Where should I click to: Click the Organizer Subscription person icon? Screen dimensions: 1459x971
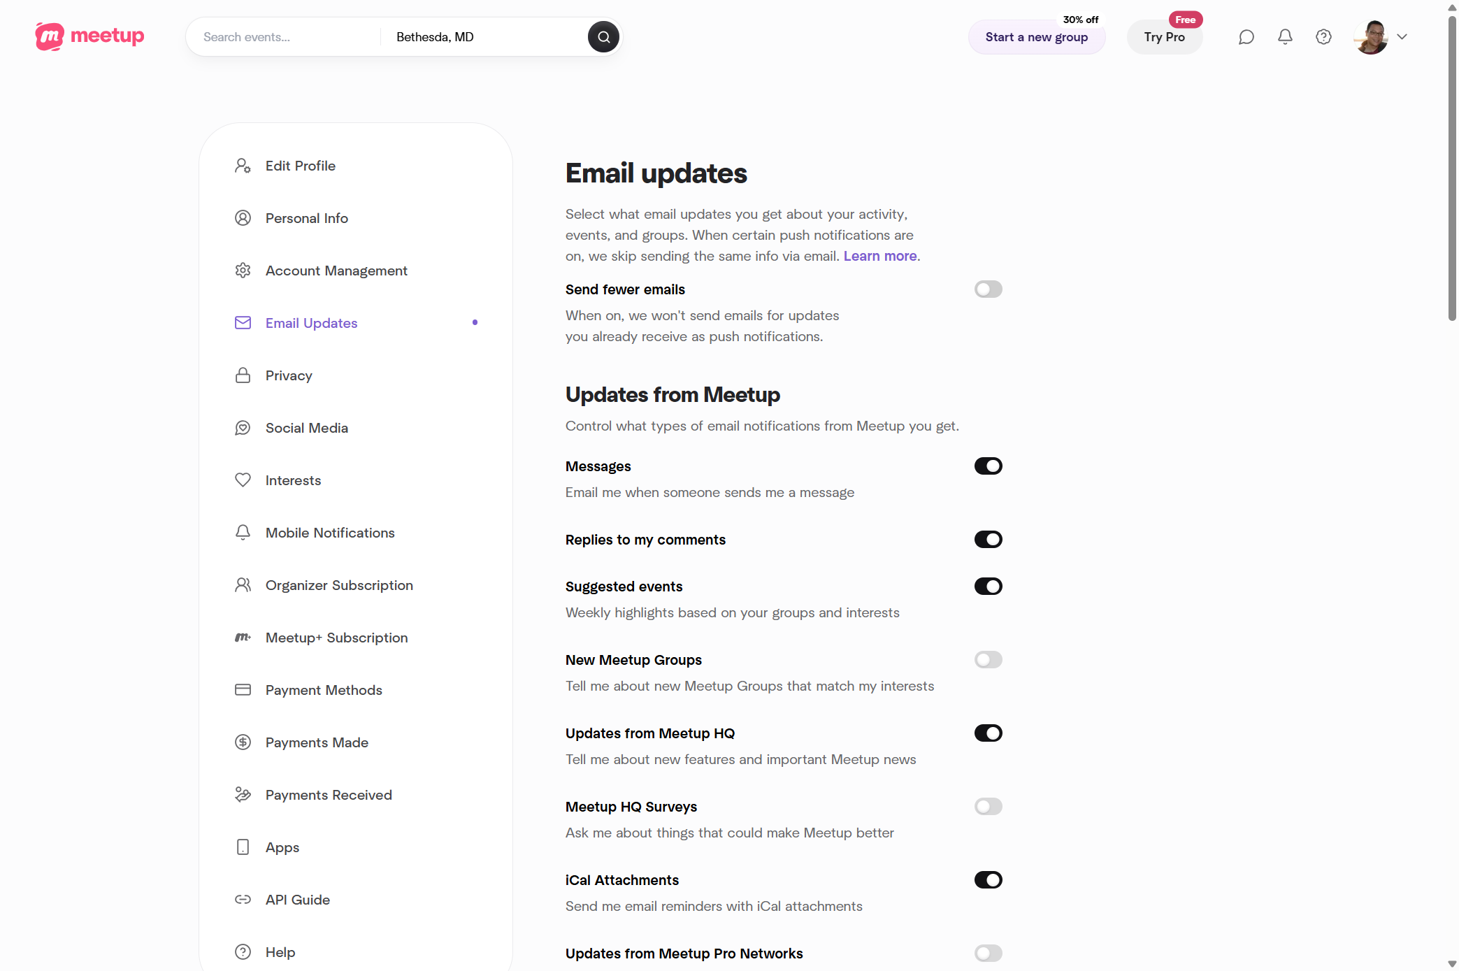243,585
